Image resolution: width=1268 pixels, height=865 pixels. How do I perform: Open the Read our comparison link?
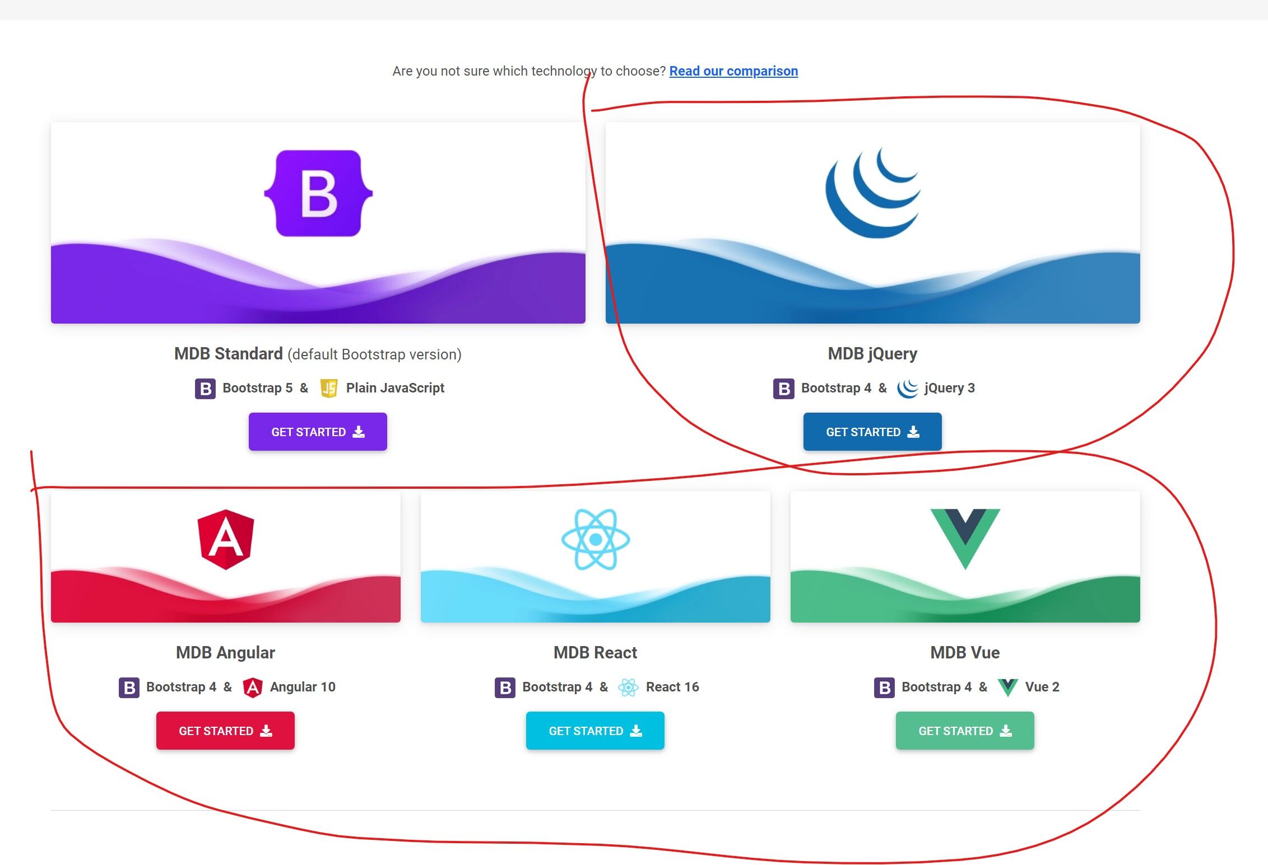733,71
